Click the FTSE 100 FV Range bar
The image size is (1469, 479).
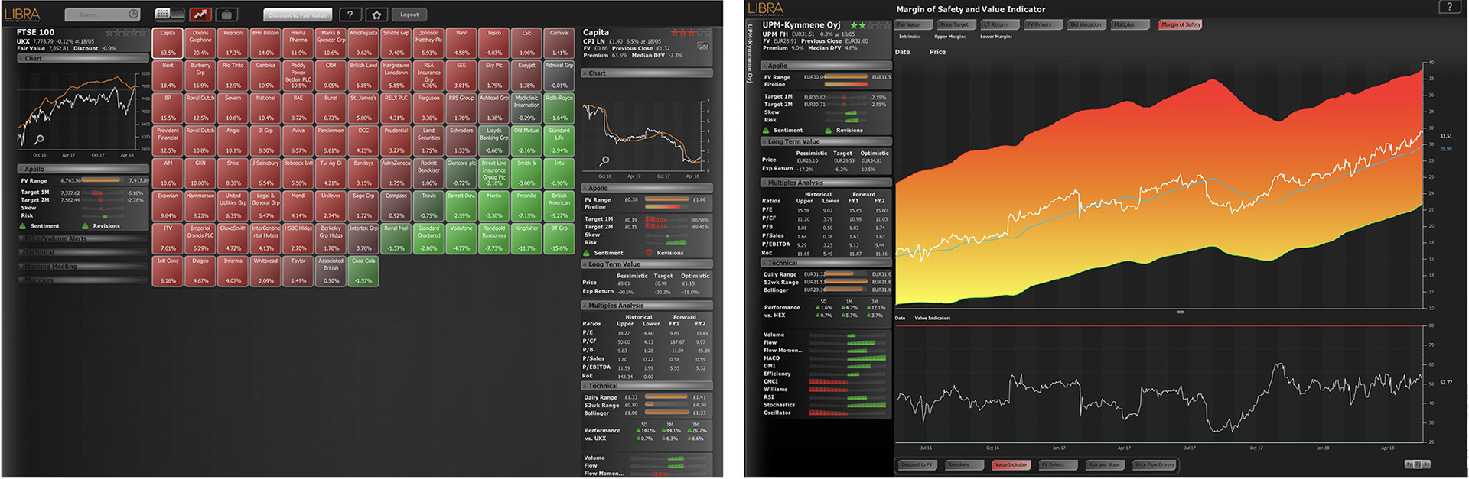(101, 181)
